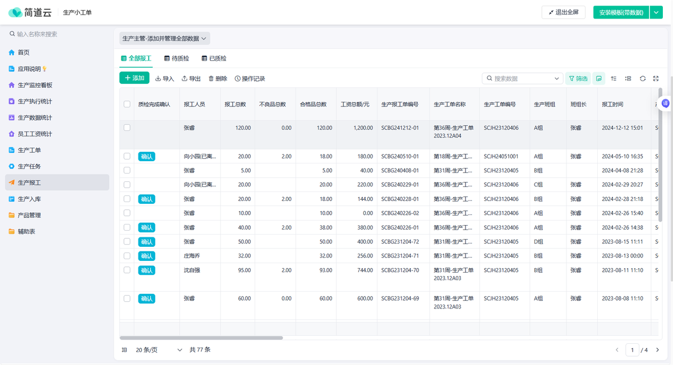Click the 删除 trash icon
This screenshot has height=365, width=673.
click(218, 79)
